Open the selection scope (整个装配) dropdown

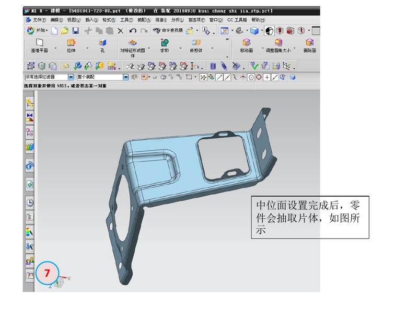click(125, 77)
